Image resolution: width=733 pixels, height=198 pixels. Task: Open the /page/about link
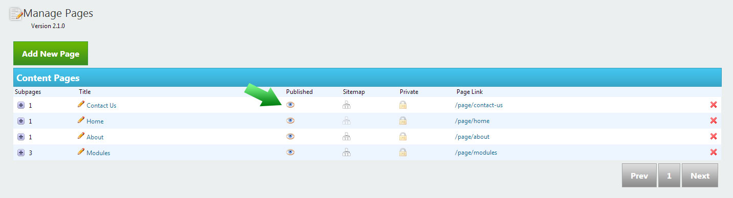pyautogui.click(x=472, y=137)
